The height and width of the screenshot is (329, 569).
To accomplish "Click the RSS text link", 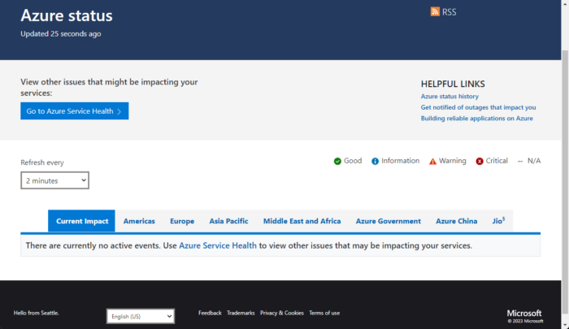I will (449, 12).
